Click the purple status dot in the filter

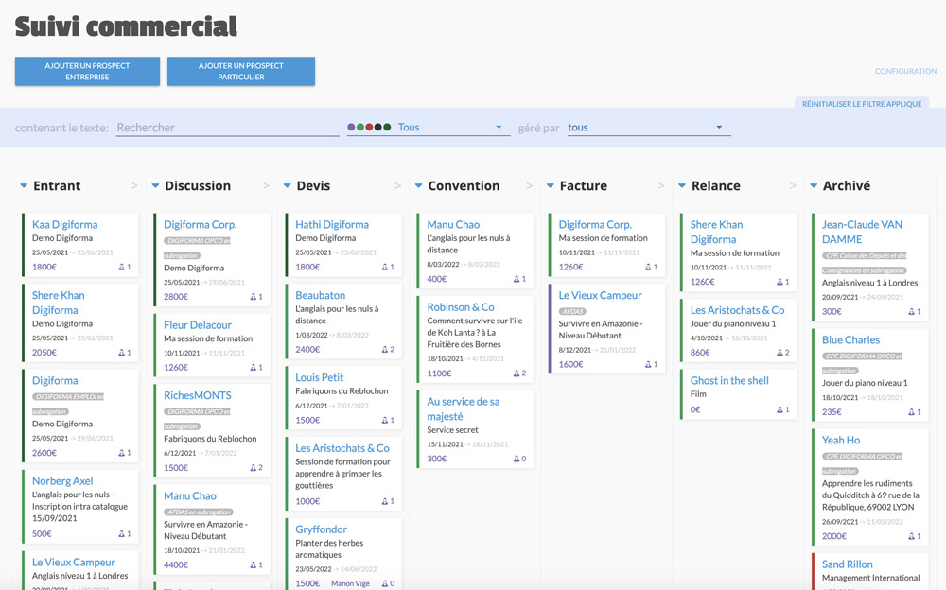352,128
